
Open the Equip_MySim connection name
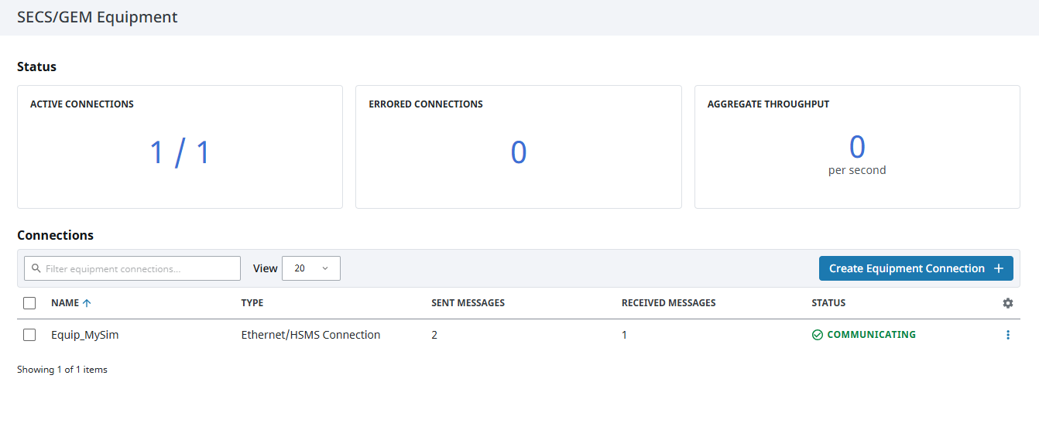tap(84, 335)
